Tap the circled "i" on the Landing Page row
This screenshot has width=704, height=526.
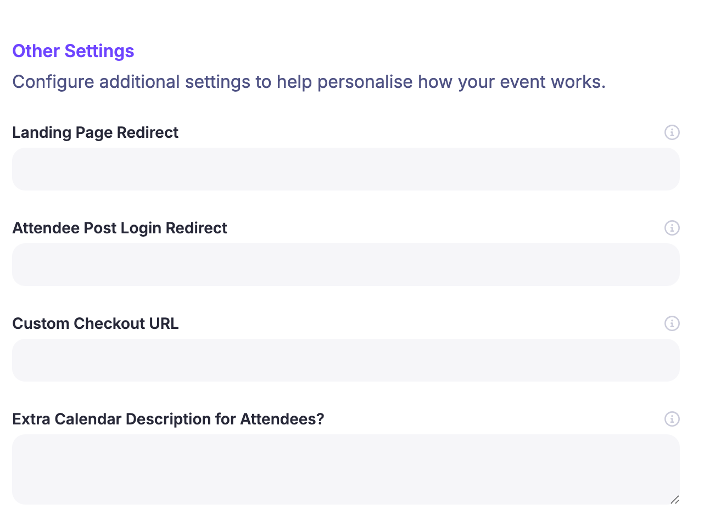pyautogui.click(x=672, y=132)
